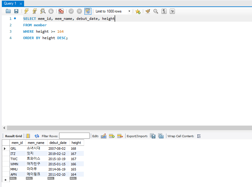The width and height of the screenshot is (252, 187).
Task: Select date cell 2011-02-10
Action: [x=58, y=174]
